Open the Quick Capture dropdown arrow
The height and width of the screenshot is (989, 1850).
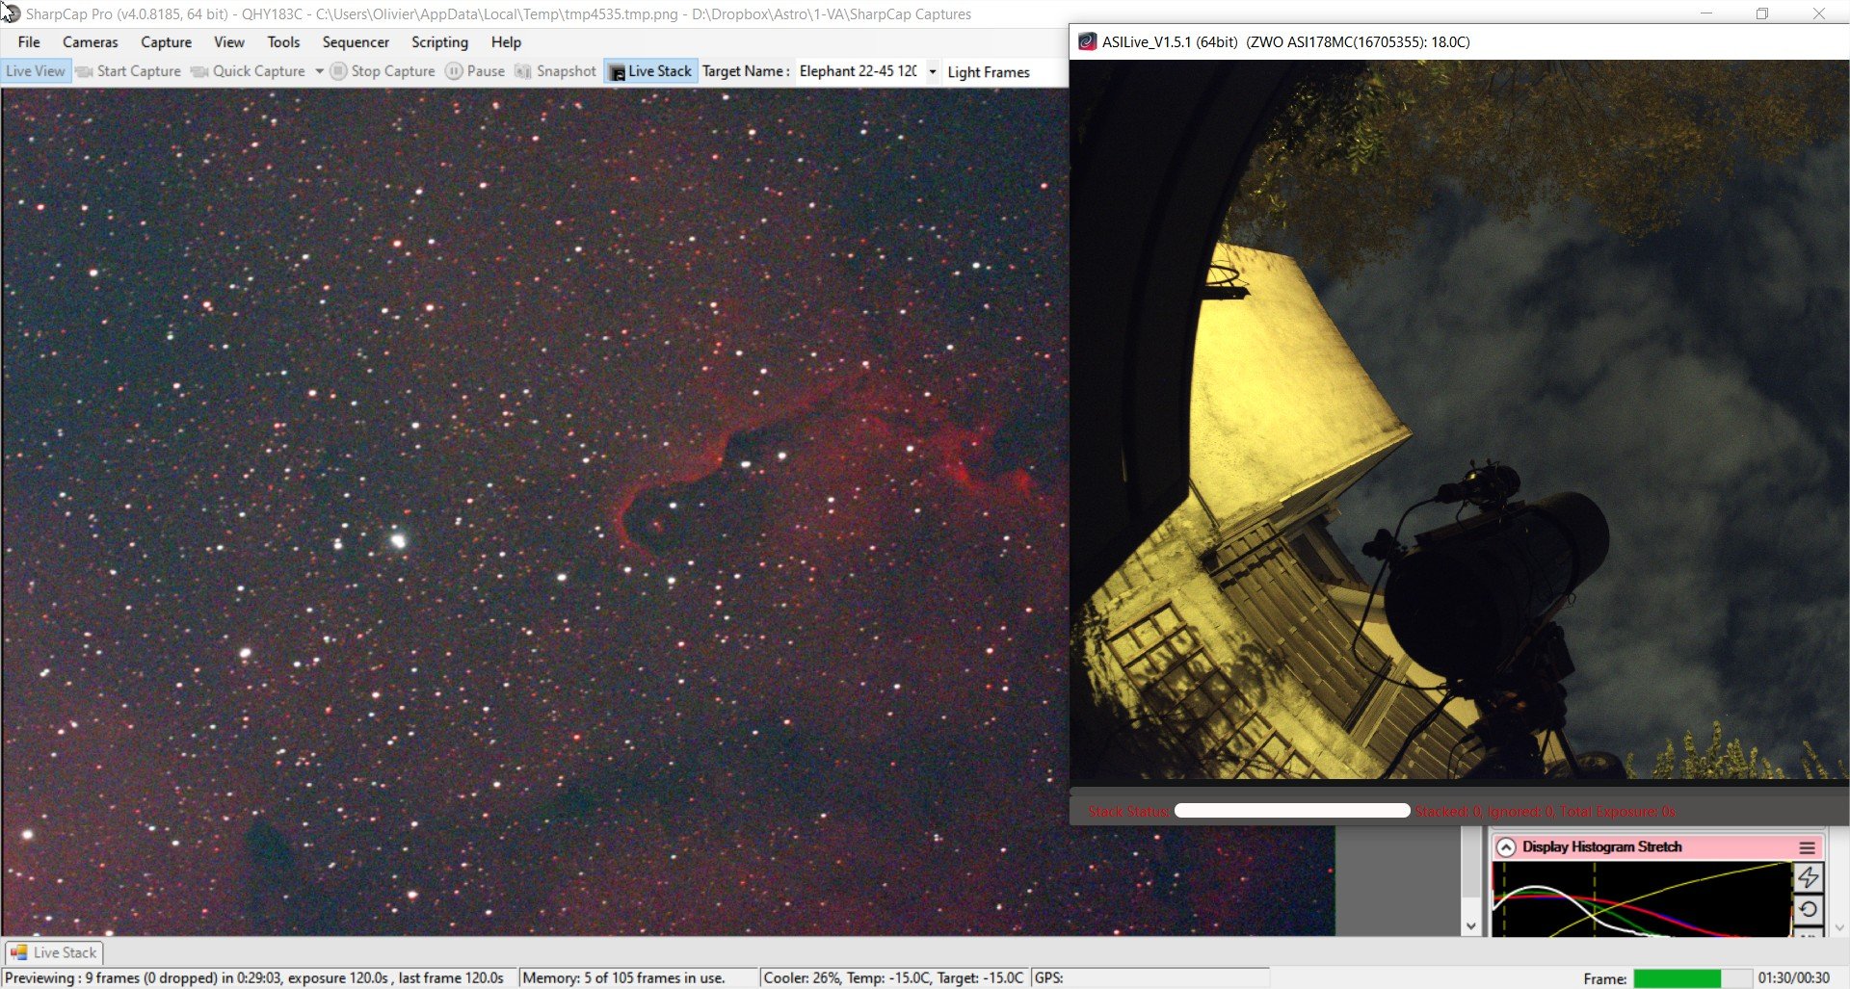pos(319,71)
